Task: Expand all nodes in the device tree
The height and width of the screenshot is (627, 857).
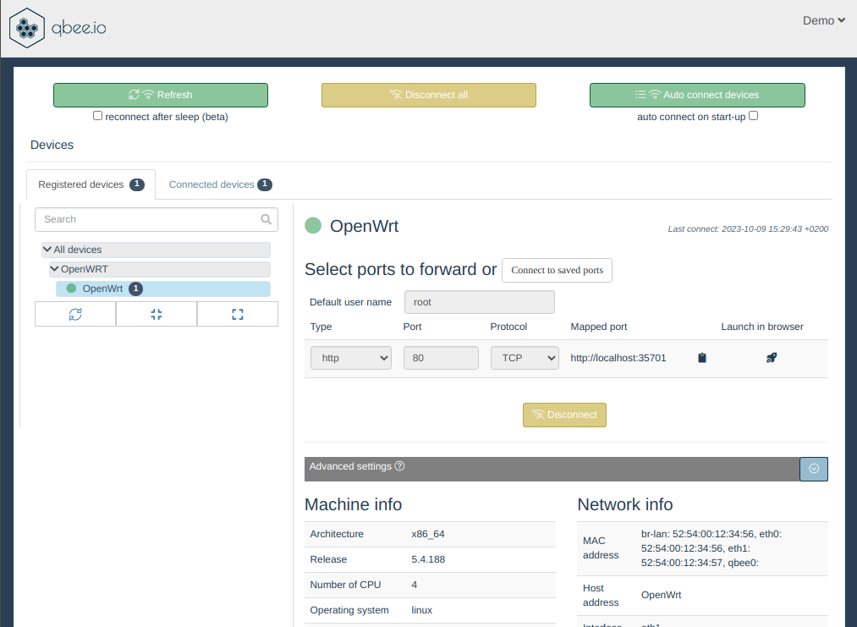Action: (x=237, y=313)
